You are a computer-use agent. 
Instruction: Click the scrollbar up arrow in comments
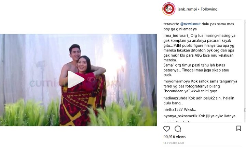tap(245, 22)
